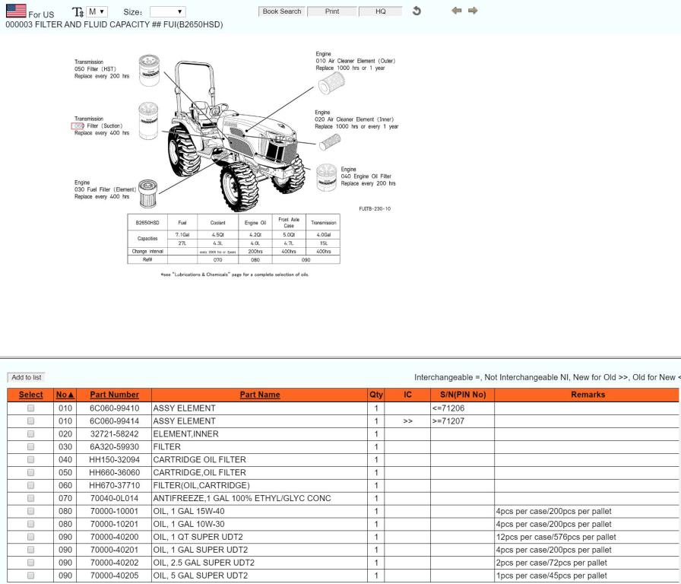Click the outer air cleaner element illustration

[331, 83]
